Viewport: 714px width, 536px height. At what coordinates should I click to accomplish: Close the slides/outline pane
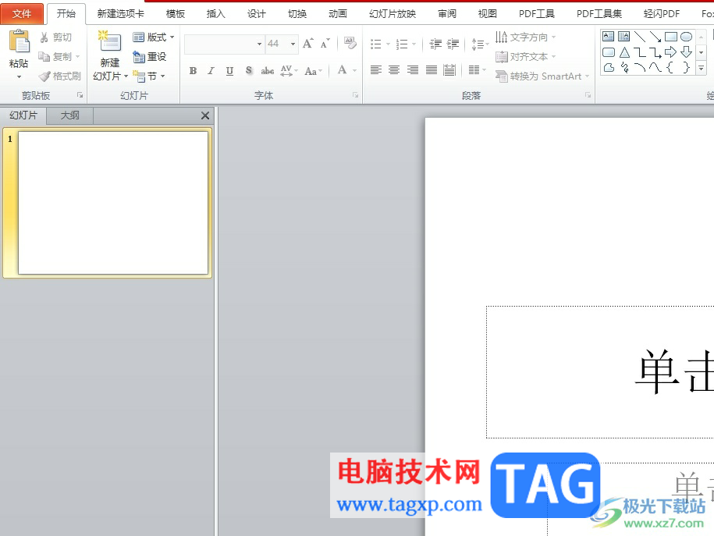point(205,115)
